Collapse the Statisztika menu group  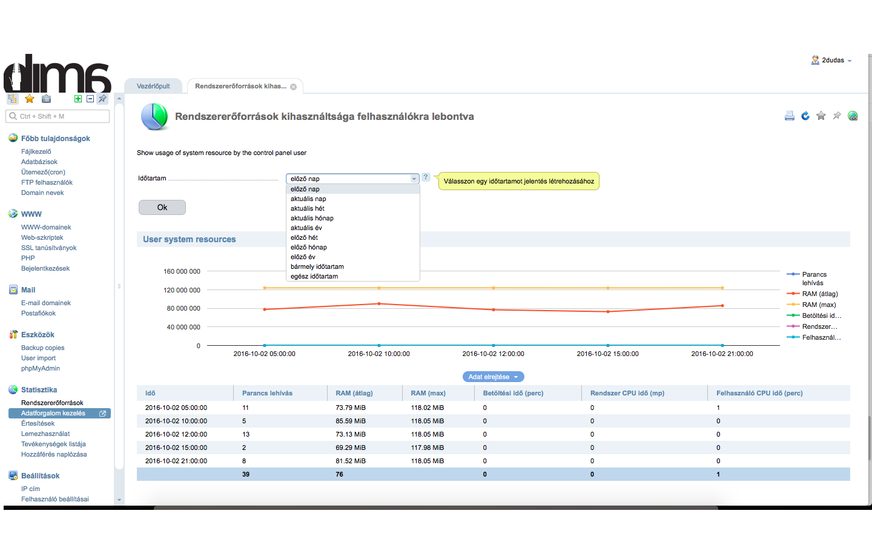(x=39, y=390)
